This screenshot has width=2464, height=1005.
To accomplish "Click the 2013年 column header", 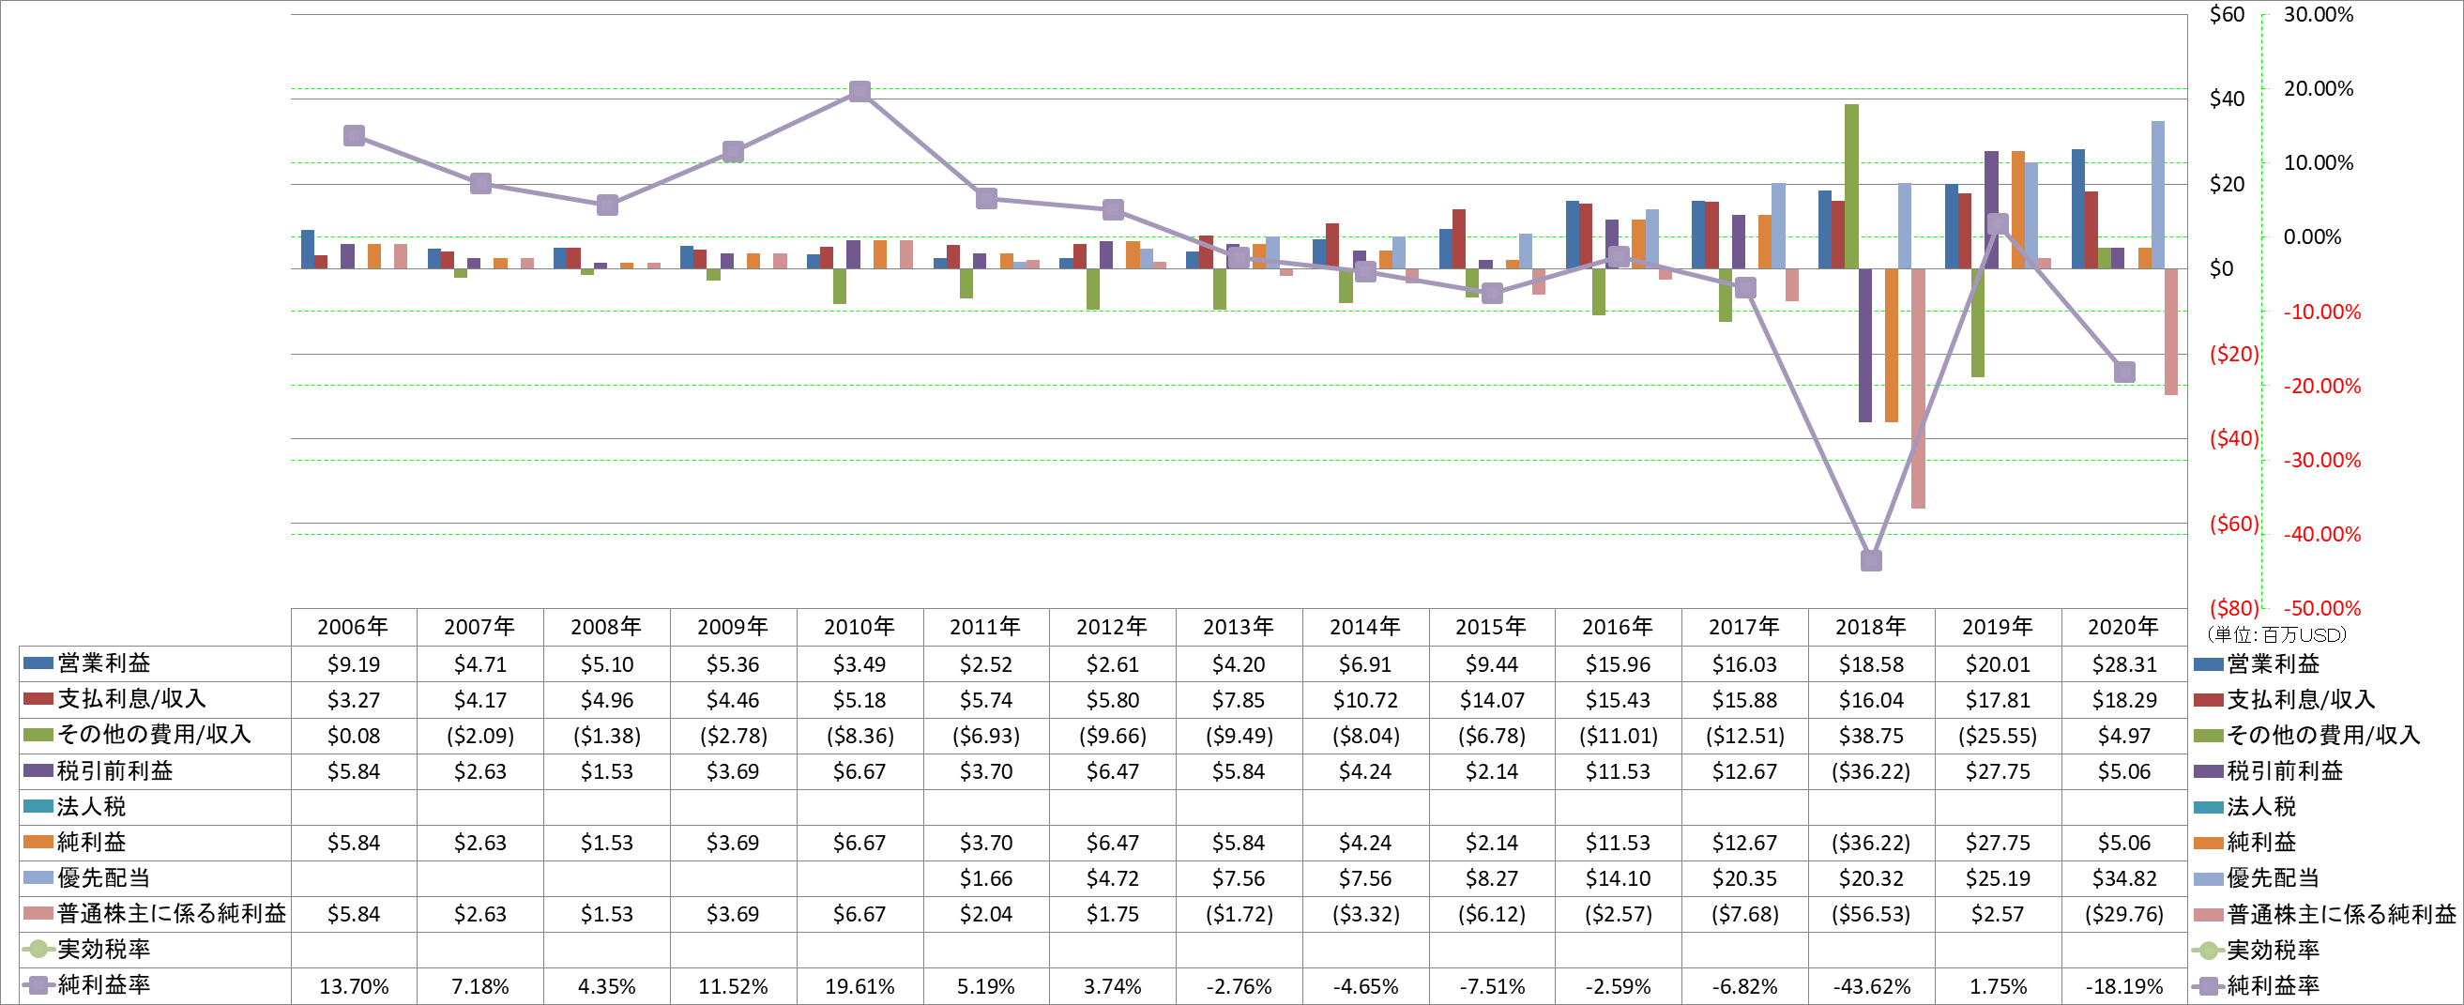I will 1239,627.
